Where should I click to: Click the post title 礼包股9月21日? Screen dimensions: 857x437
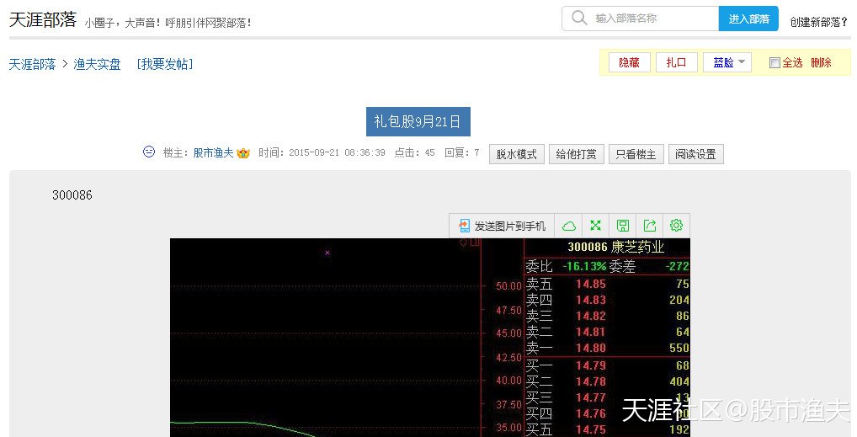[x=418, y=121]
